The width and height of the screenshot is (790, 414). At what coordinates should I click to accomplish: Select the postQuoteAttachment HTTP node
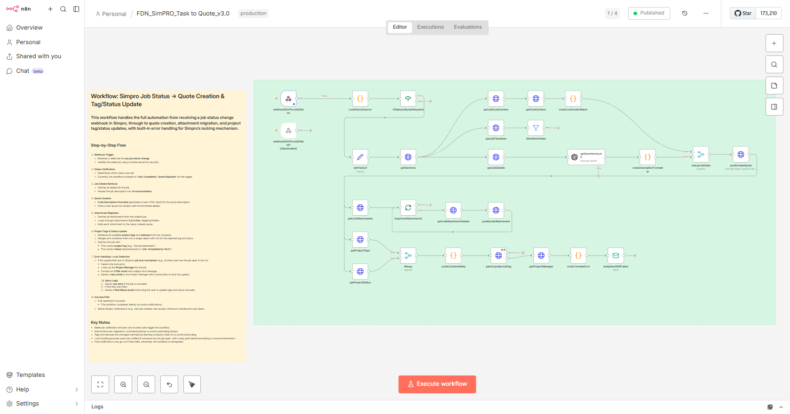click(x=496, y=211)
